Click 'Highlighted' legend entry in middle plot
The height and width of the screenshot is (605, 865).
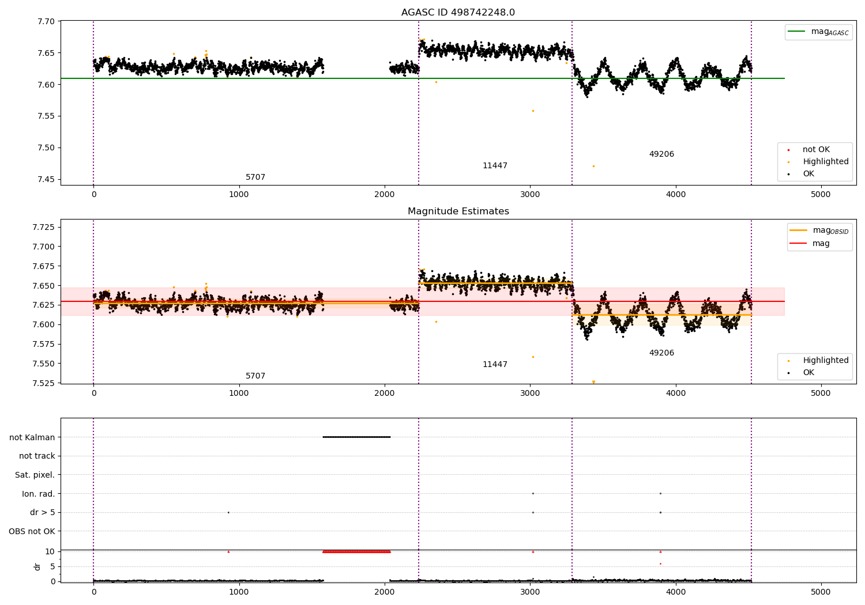825,360
